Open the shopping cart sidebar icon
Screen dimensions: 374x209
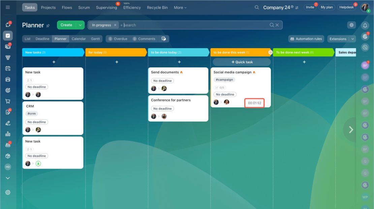pyautogui.click(x=8, y=101)
